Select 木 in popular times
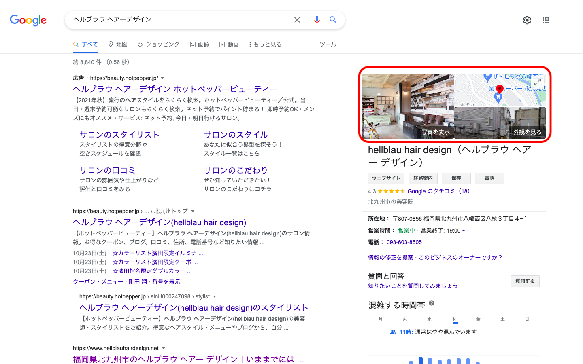The width and height of the screenshot is (583, 364). tap(454, 319)
